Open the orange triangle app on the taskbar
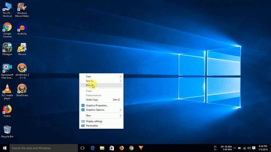This screenshot has width=271, height=152. [x=141, y=148]
